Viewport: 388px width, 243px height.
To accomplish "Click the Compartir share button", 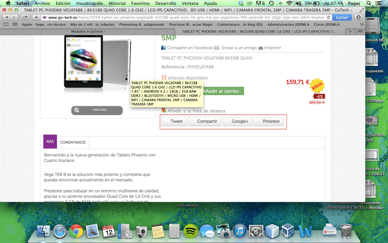I will [x=204, y=121].
